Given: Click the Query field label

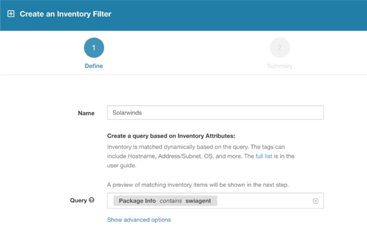Looking at the screenshot, I should pyautogui.click(x=78, y=200).
